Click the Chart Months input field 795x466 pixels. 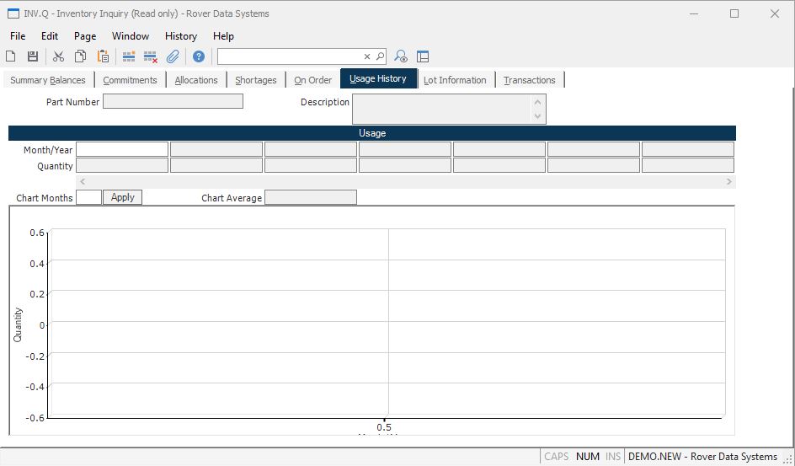click(x=88, y=197)
